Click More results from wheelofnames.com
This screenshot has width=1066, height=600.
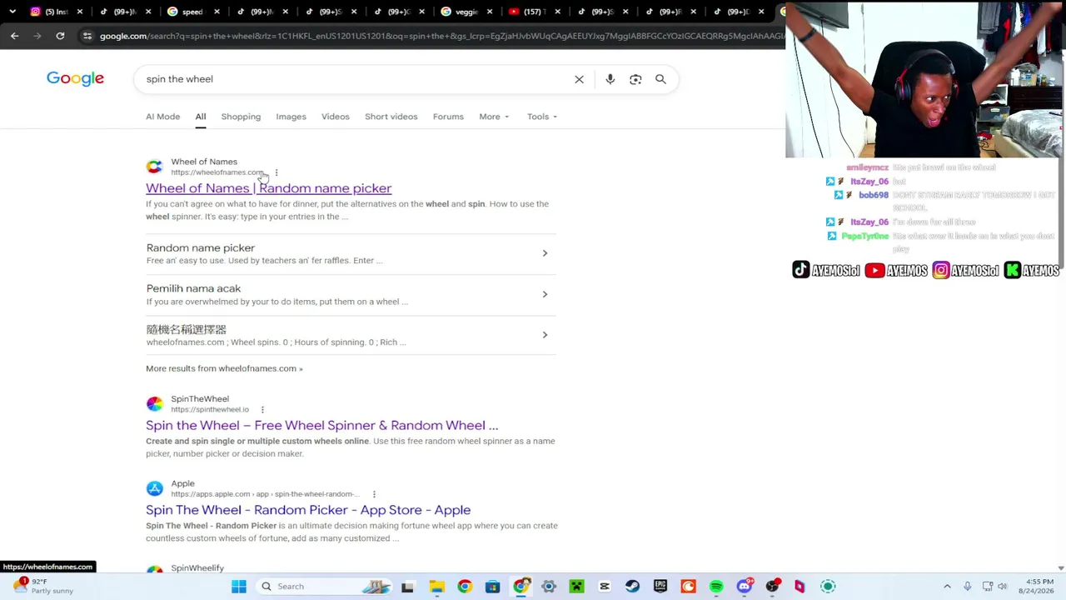(x=224, y=368)
